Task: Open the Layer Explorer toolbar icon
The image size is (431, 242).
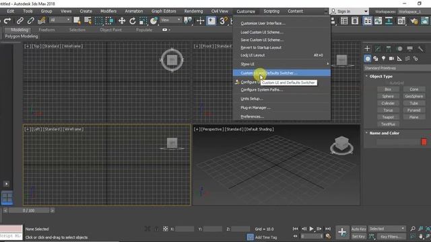Action: pos(355,21)
